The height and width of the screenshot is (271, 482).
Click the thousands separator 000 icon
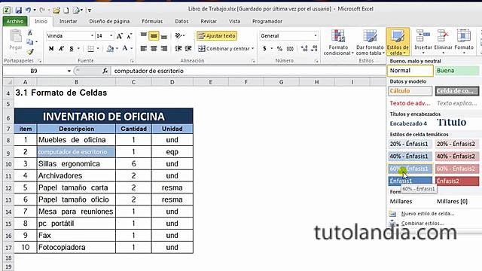click(x=290, y=48)
